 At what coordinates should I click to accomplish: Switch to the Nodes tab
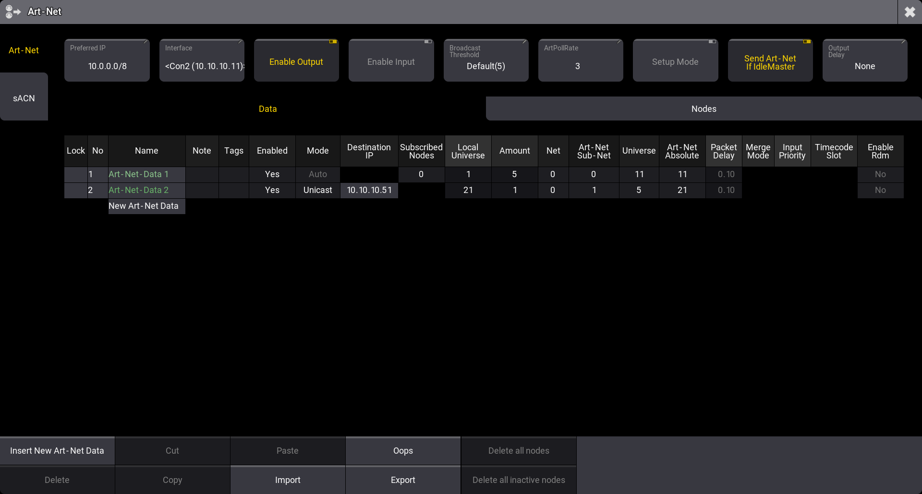[x=704, y=109]
